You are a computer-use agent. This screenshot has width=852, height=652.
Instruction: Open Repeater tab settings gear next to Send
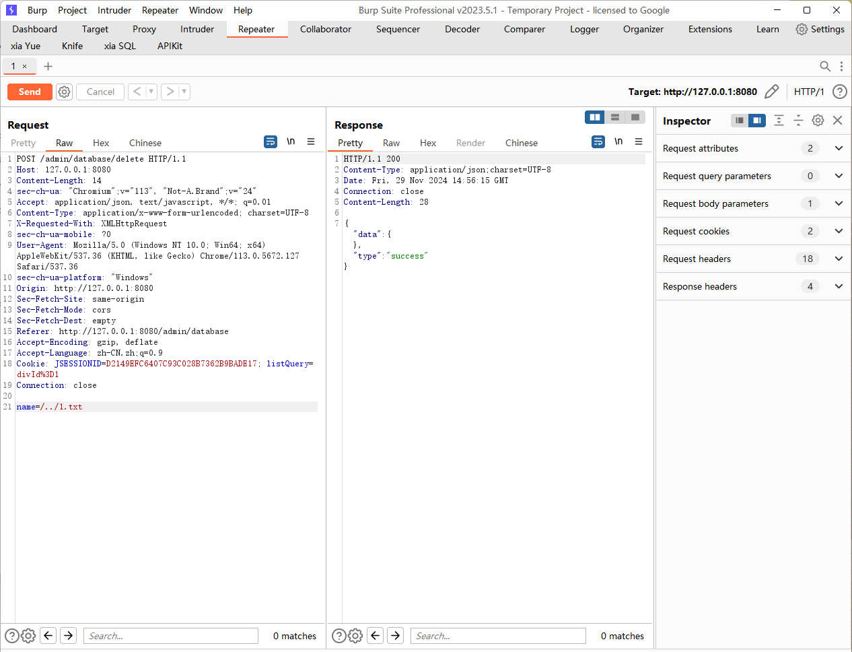coord(64,92)
